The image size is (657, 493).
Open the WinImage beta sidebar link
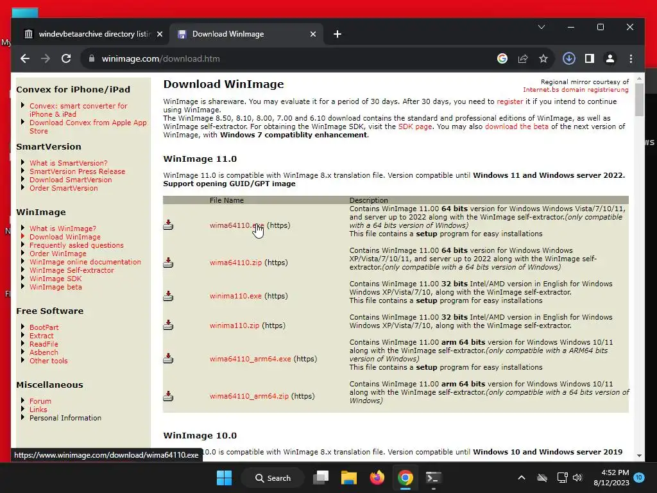point(56,287)
